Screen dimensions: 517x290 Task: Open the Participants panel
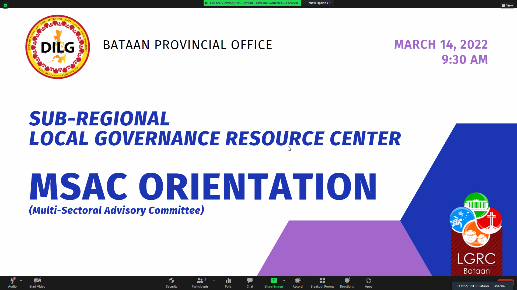[x=200, y=282]
